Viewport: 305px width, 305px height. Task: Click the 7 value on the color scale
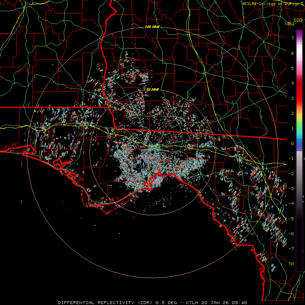click(x=292, y=38)
